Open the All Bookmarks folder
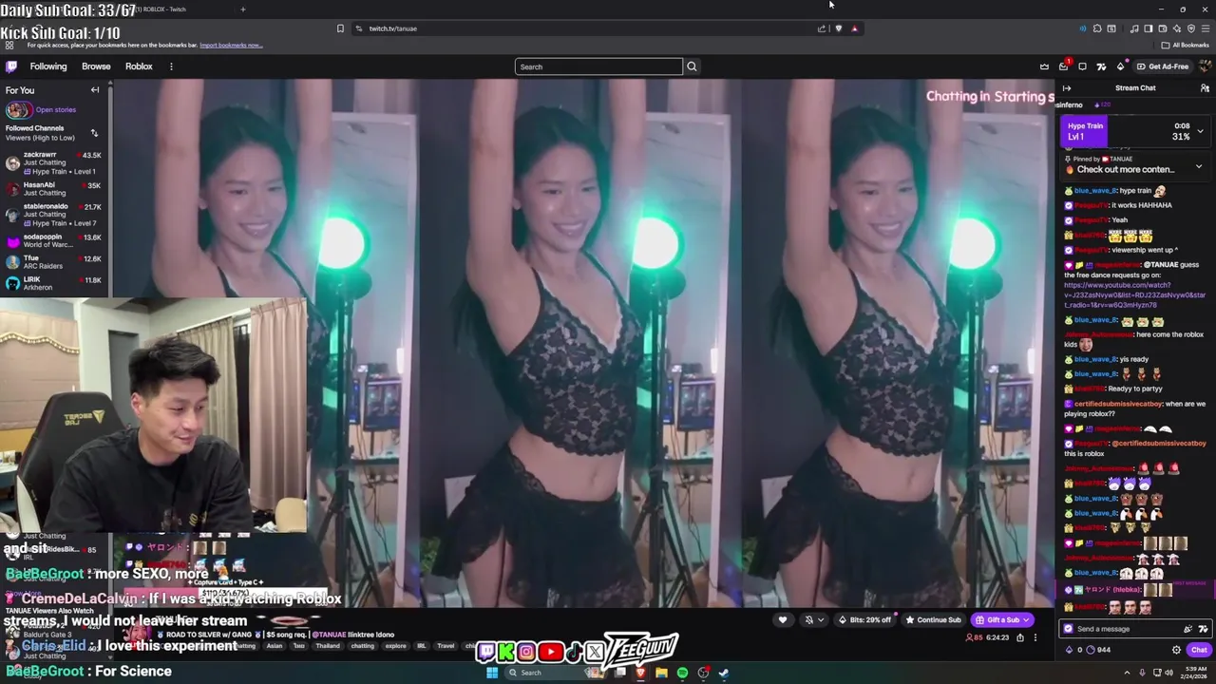 pos(1186,45)
